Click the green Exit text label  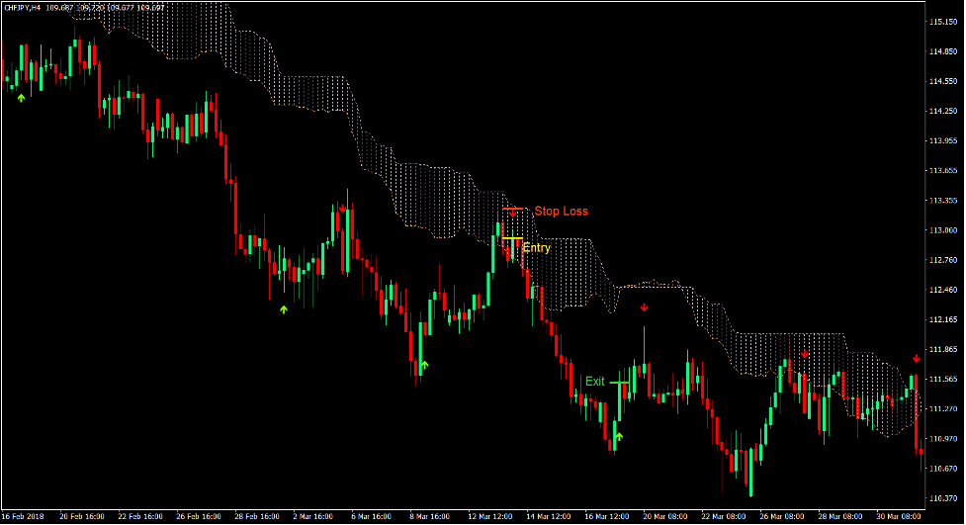coord(594,382)
